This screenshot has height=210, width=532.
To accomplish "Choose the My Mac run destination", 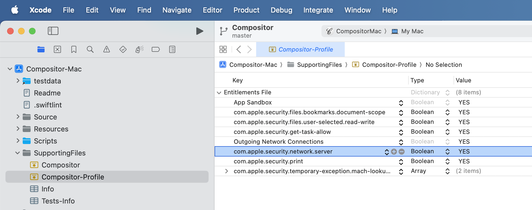I will click(408, 31).
